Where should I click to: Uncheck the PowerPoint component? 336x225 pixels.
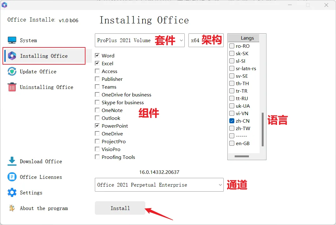click(x=97, y=125)
